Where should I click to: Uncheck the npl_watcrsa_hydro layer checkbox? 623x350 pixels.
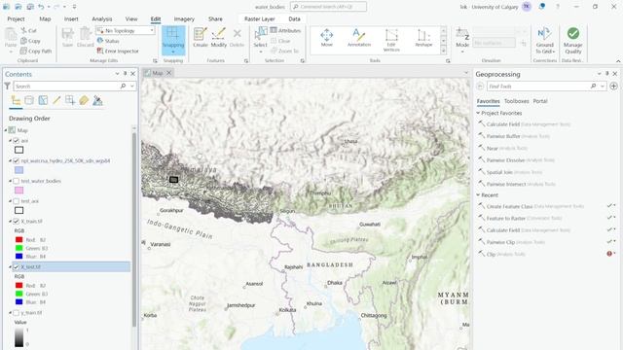17,160
